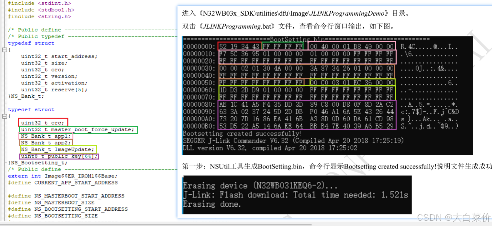
Task: Click the 'NS_Bank_t ImageUpdate;' line
Action: pos(58,150)
